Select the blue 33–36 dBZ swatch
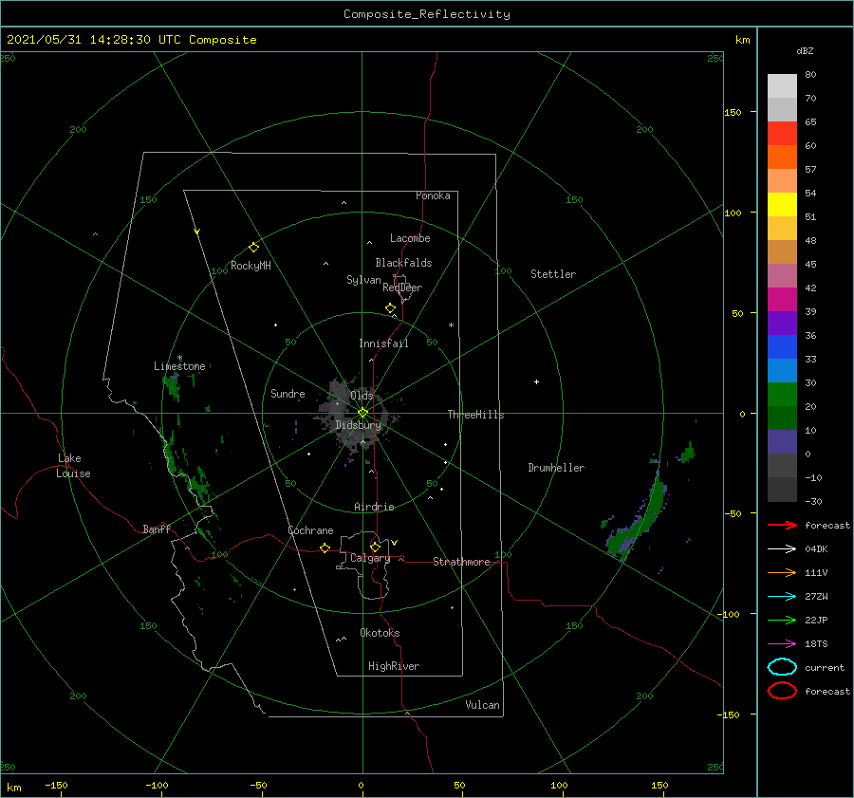 (x=782, y=347)
